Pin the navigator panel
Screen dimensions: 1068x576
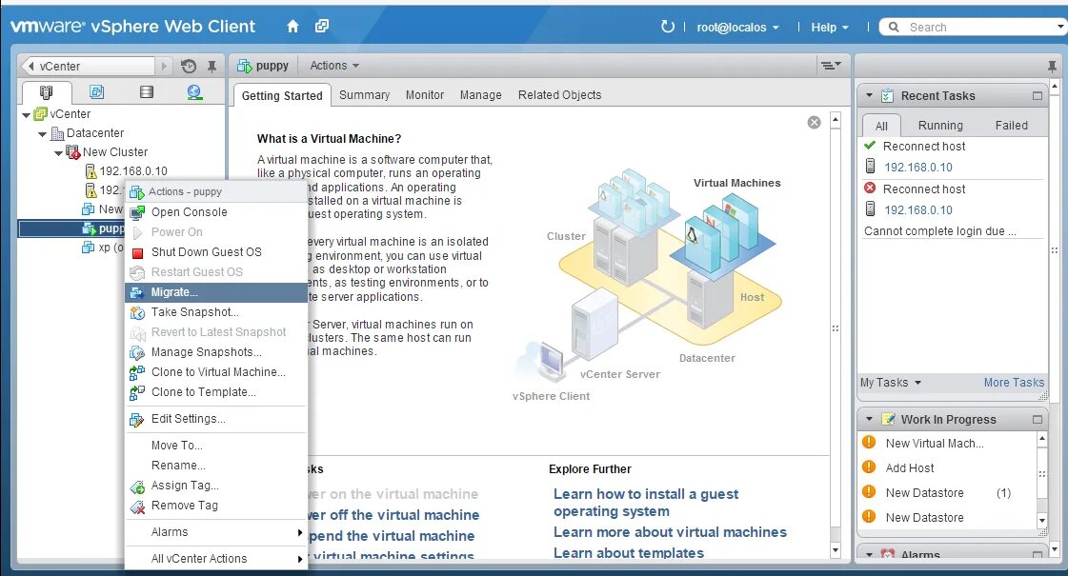(212, 66)
